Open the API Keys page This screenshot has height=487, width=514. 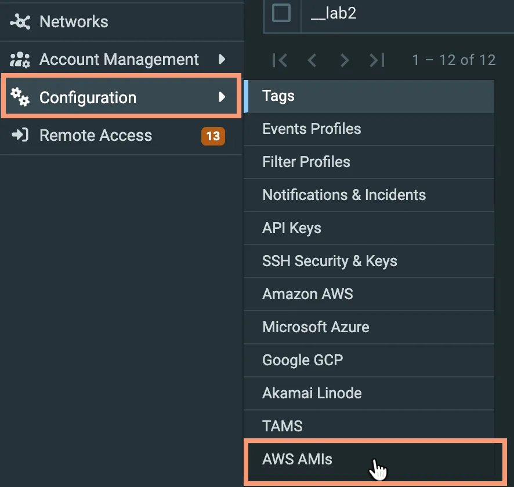[x=369, y=228]
